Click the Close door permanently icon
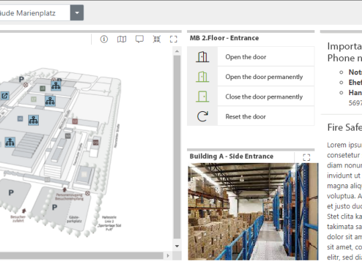 202,96
